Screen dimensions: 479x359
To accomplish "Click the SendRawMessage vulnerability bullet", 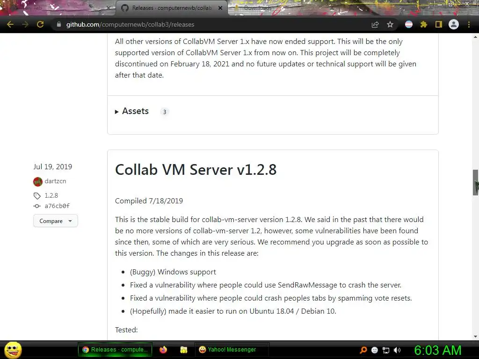I will click(x=266, y=285).
